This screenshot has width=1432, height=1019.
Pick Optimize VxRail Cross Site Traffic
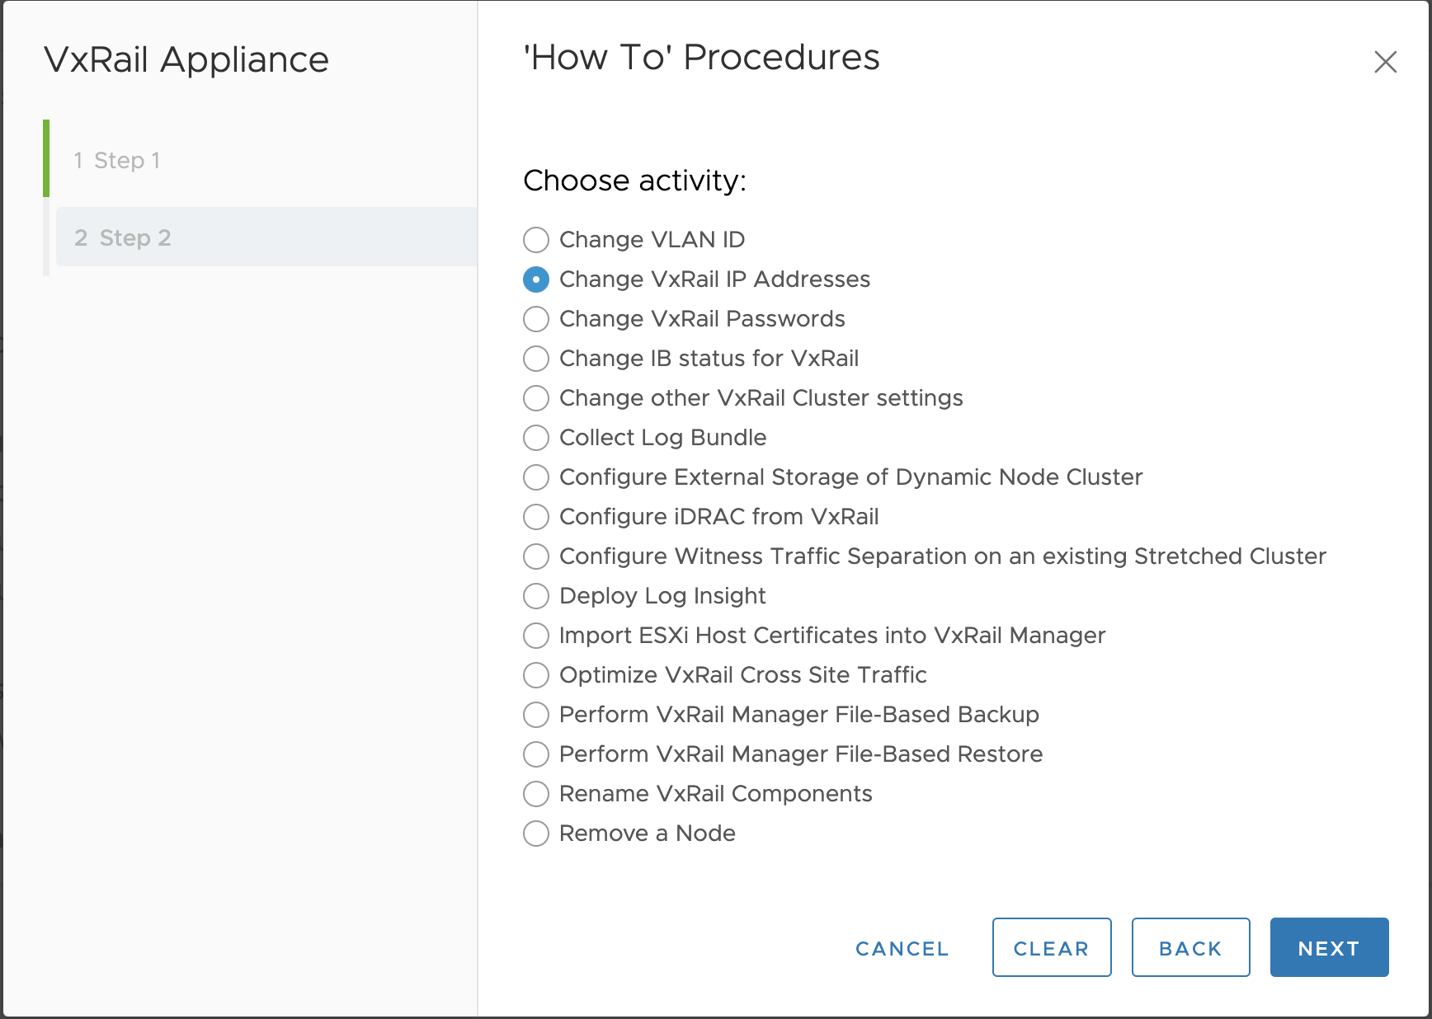[536, 675]
